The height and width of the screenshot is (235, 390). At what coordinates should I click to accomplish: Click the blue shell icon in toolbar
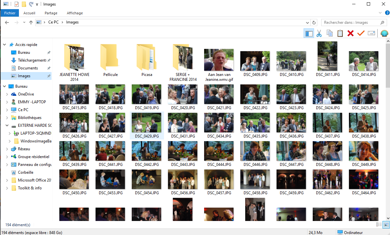(x=384, y=33)
